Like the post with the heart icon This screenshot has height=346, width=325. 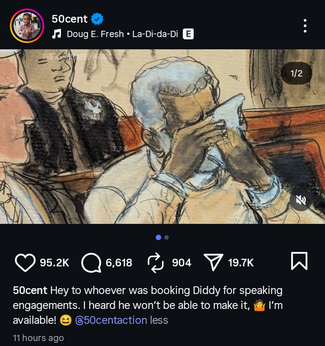point(25,263)
